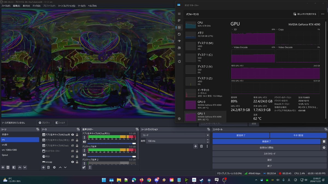Delete the selected scene with trash icon
The height and width of the screenshot is (184, 328).
click(x=8, y=167)
